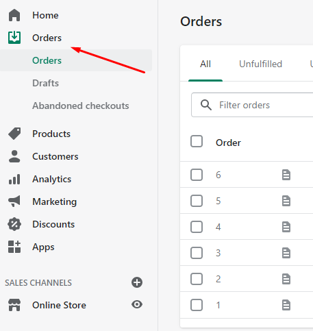Click the Orders page title
Screen dimensions: 313x331
[x=201, y=22]
